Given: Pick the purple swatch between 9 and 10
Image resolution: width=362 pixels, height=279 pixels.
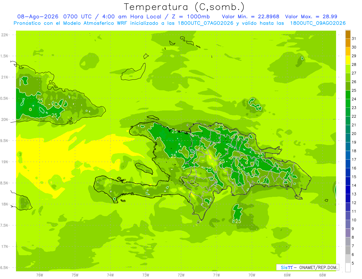Looking at the screenshot, I should (x=348, y=225).
